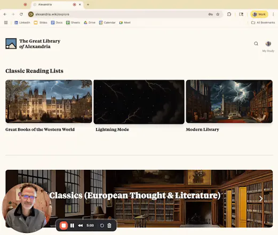Rewind the recording
The width and height of the screenshot is (278, 235).
pos(81,225)
